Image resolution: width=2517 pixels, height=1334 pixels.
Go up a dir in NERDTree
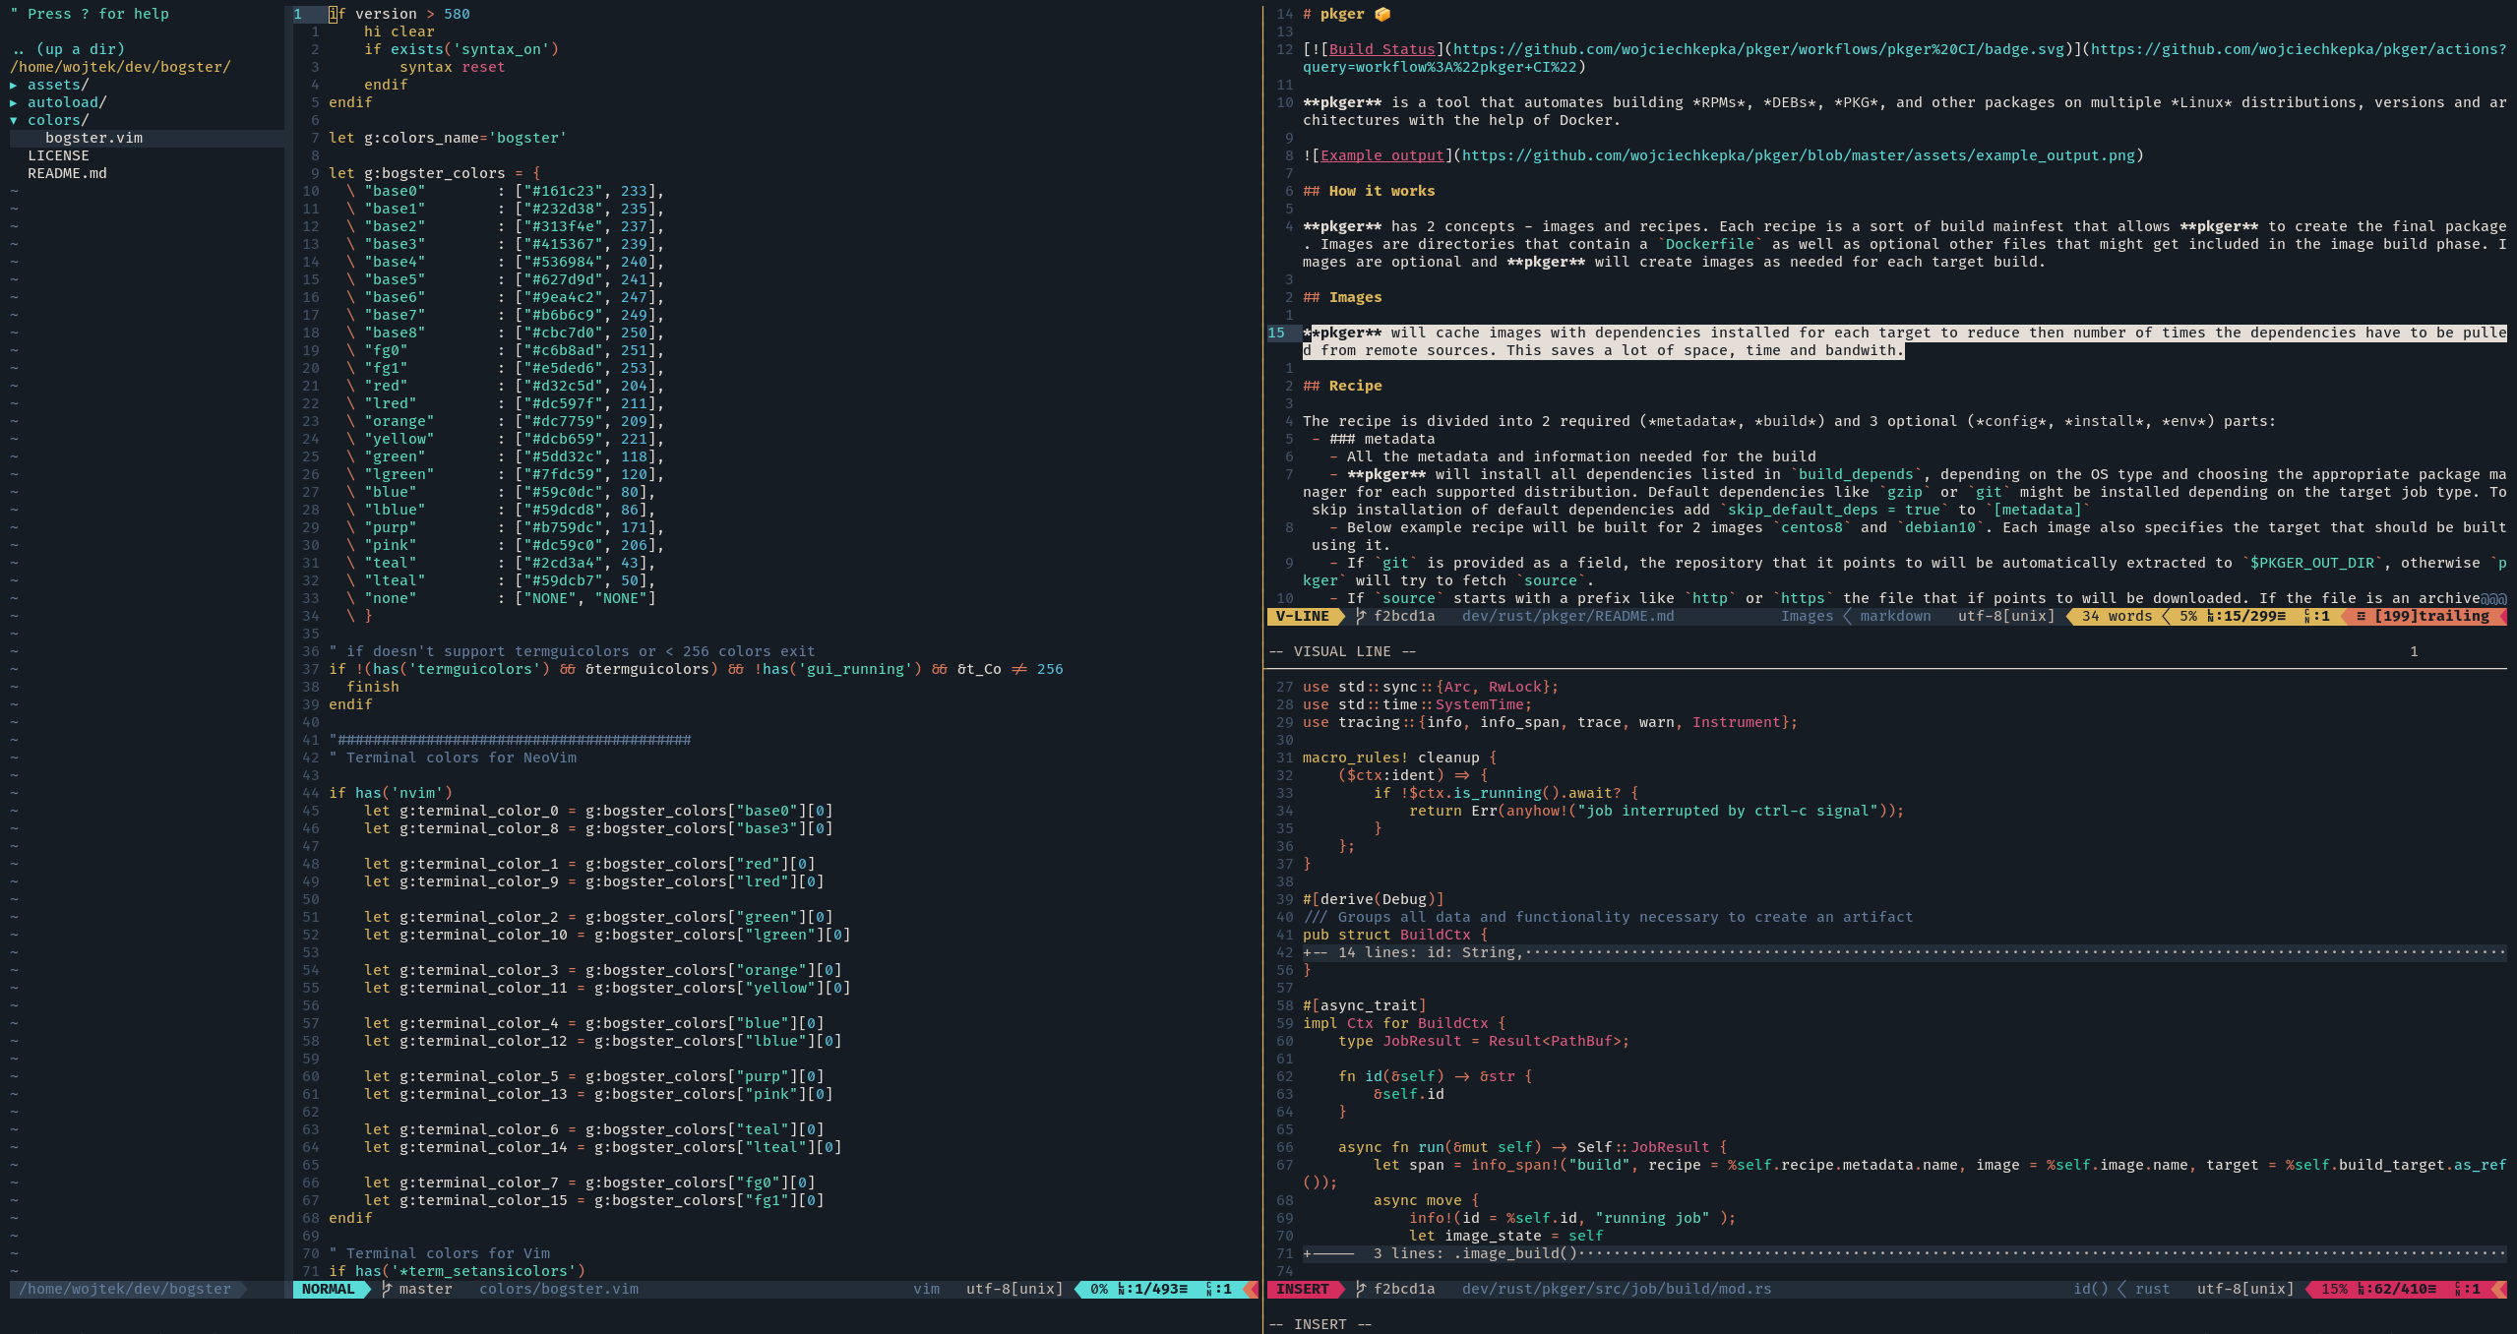coord(69,49)
